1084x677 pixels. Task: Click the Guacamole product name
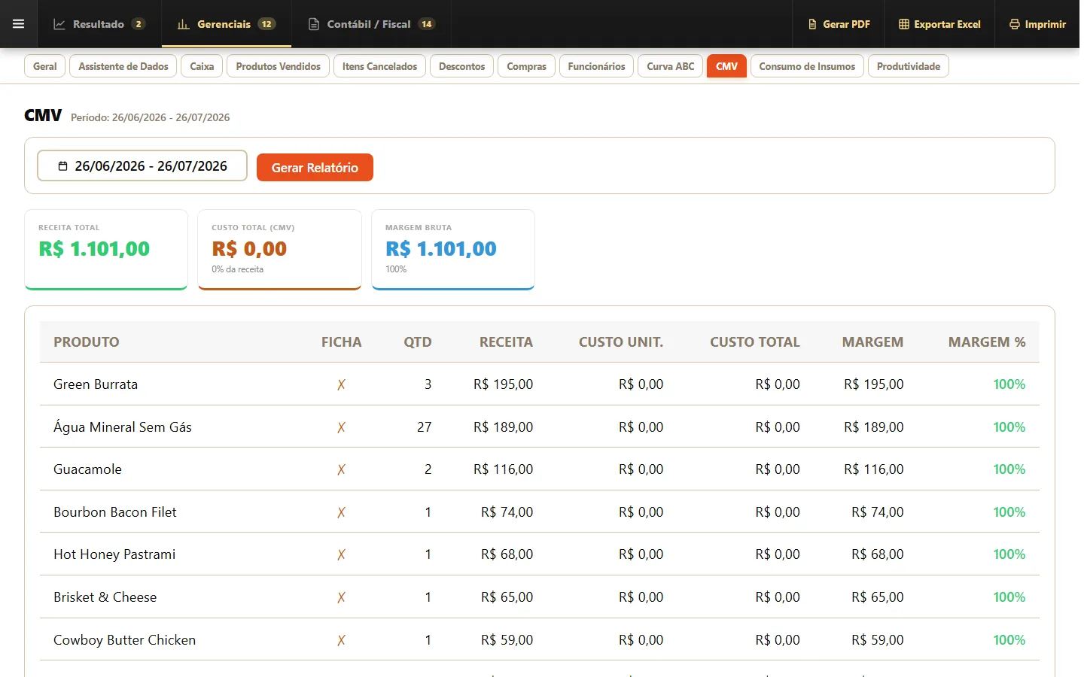87,469
